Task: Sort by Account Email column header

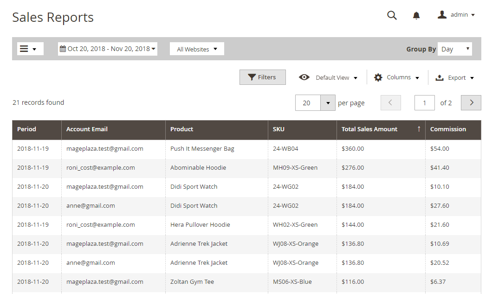Action: [87, 129]
